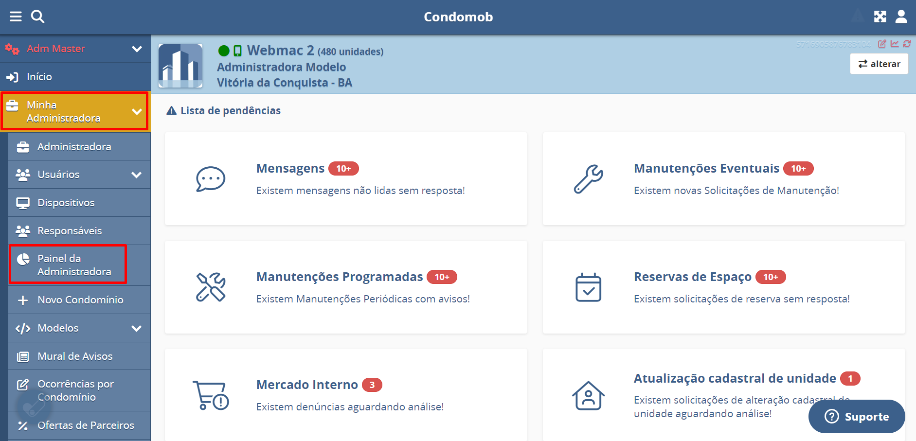Screen dimensions: 916x441
Task: Open Reservas de Espaço pending item
Action: coord(723,287)
